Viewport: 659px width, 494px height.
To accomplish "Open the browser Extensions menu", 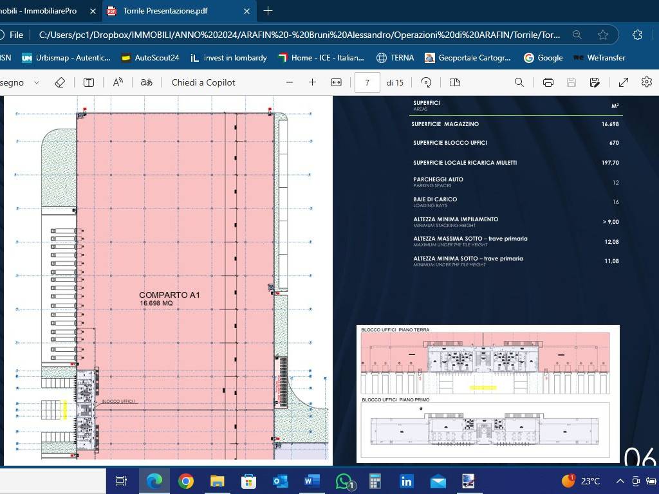I will [637, 35].
